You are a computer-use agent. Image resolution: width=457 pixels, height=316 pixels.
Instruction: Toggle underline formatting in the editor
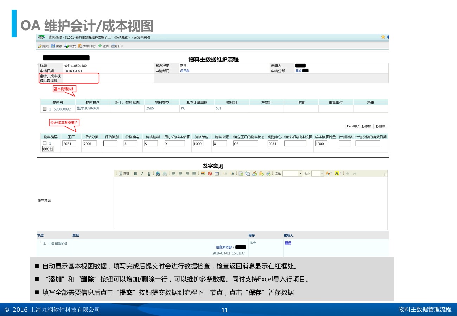pos(149,173)
